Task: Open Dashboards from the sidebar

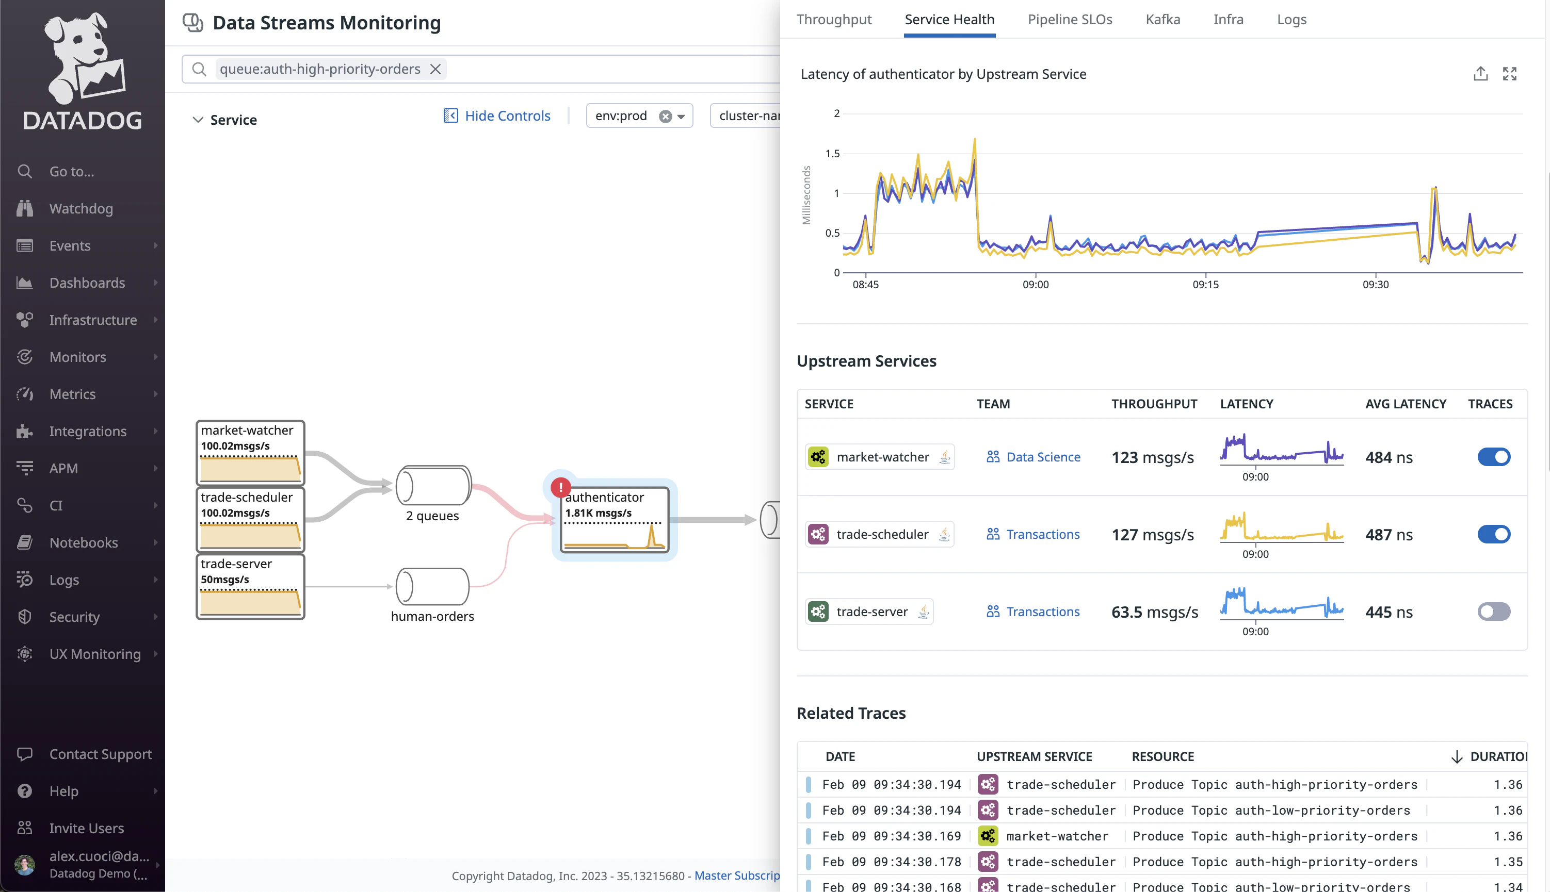Action: coord(87,283)
